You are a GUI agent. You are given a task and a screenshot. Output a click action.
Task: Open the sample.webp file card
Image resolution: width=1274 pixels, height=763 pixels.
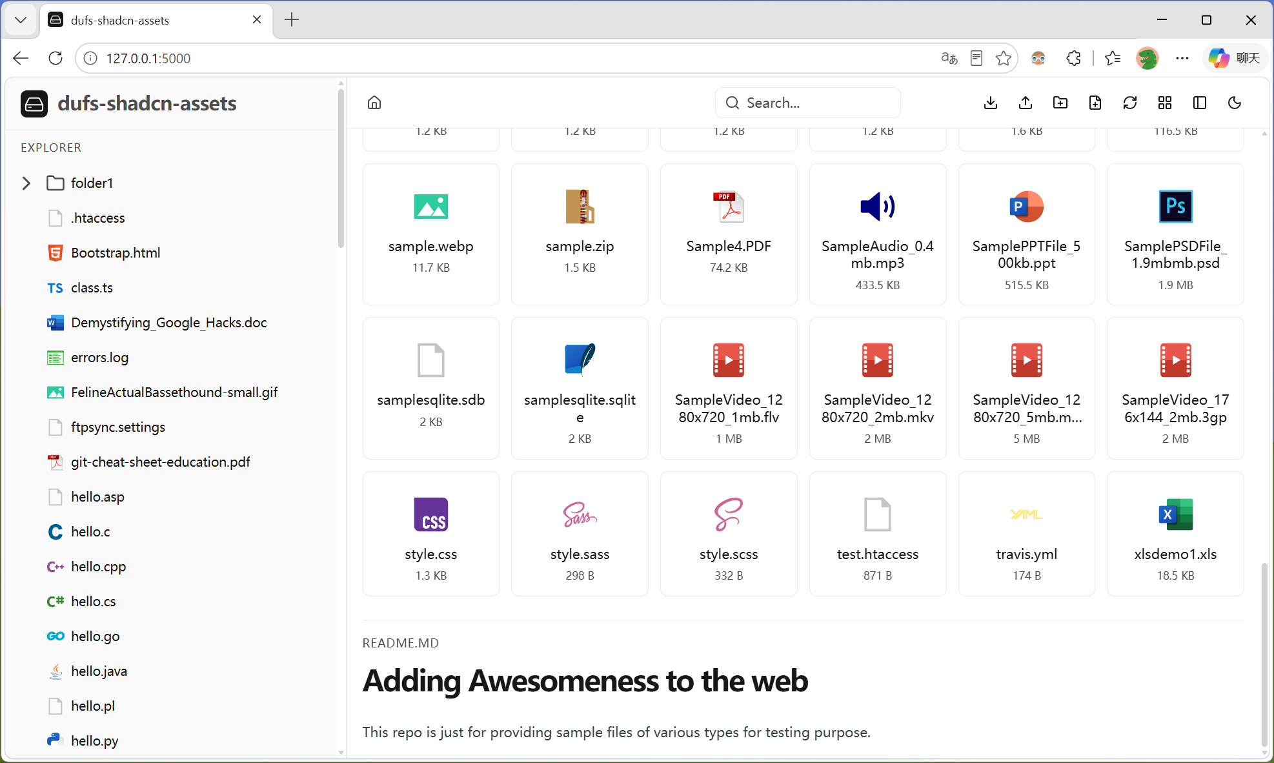point(431,234)
